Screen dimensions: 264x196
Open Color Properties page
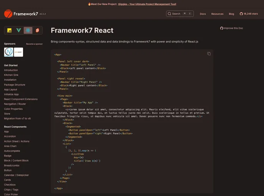[x=13, y=109]
